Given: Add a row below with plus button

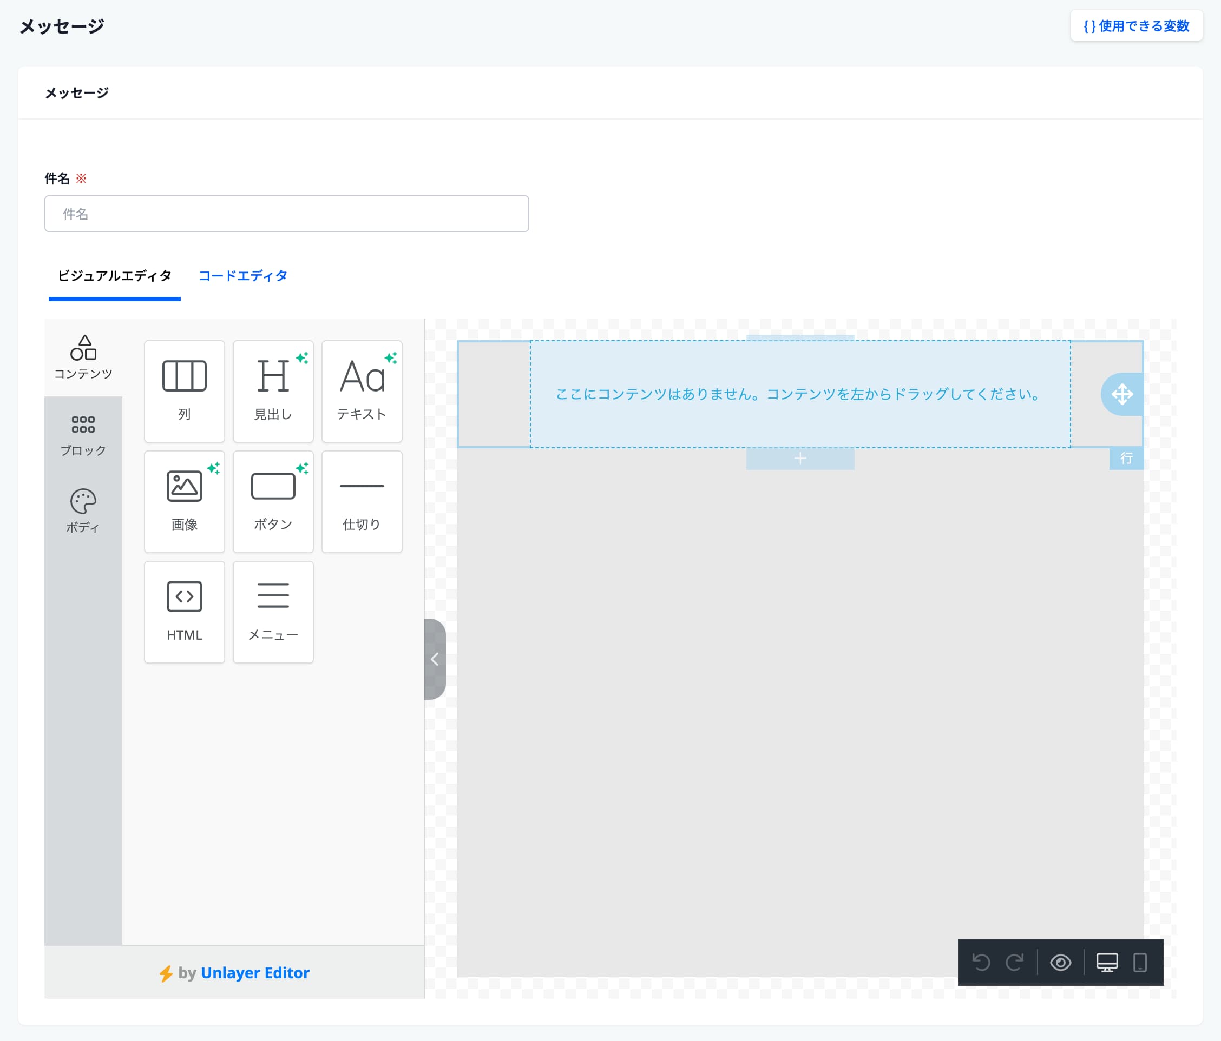Looking at the screenshot, I should (x=800, y=458).
